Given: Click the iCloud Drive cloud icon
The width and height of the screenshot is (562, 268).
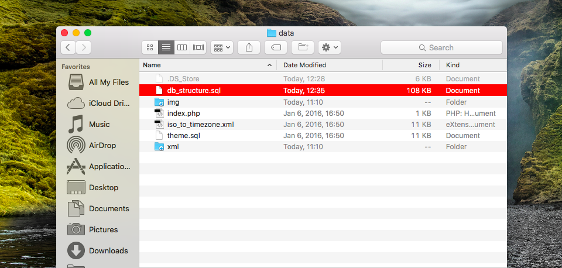Looking at the screenshot, I should [76, 104].
